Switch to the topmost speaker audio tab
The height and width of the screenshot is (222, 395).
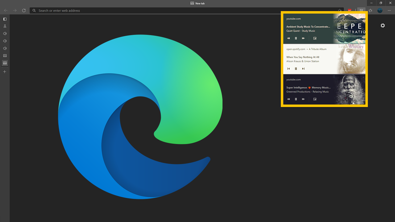5,34
